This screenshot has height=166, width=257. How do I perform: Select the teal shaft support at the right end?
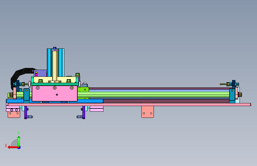coord(232,96)
